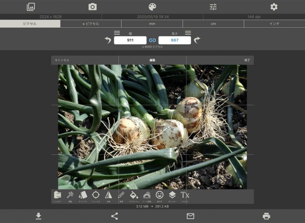The height and width of the screenshot is (223, 305).
Task: Save the image with download icon
Action: pyautogui.click(x=38, y=216)
